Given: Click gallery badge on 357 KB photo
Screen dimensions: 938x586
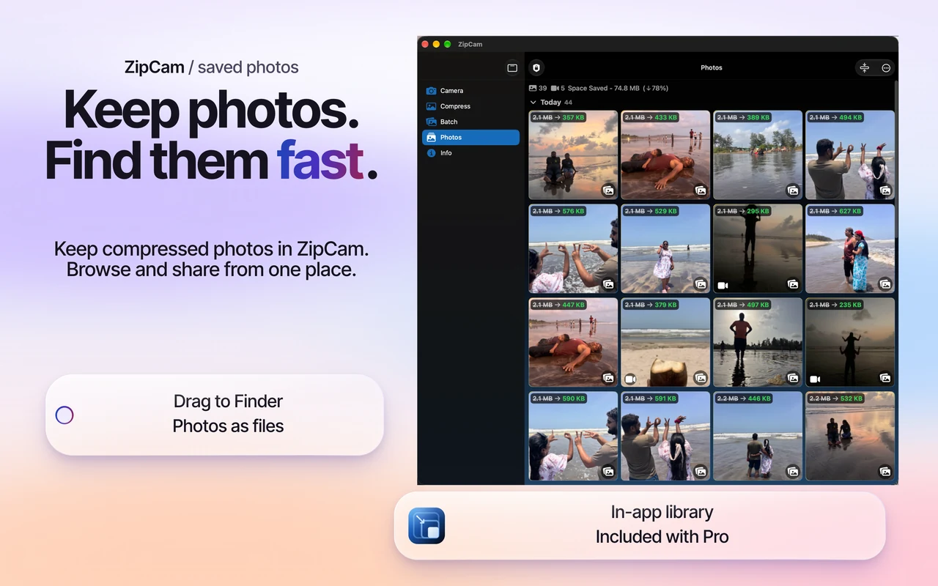Looking at the screenshot, I should coord(608,190).
